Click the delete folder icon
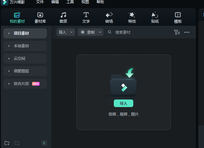 (17, 143)
